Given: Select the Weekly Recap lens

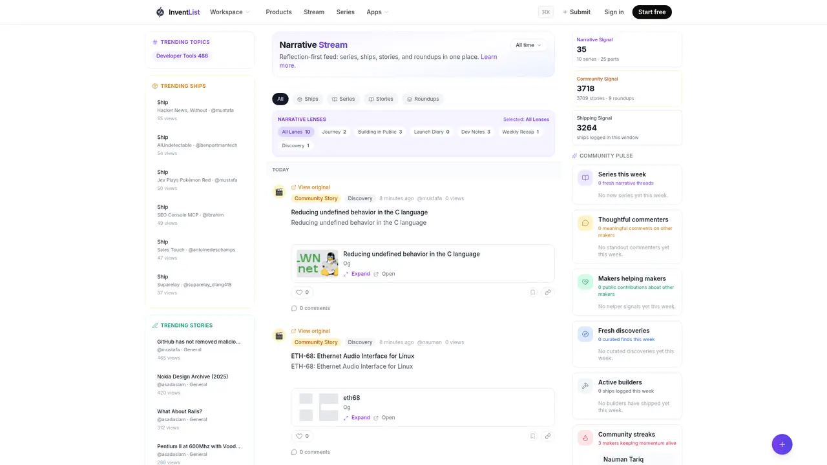Looking at the screenshot, I should click(x=520, y=132).
